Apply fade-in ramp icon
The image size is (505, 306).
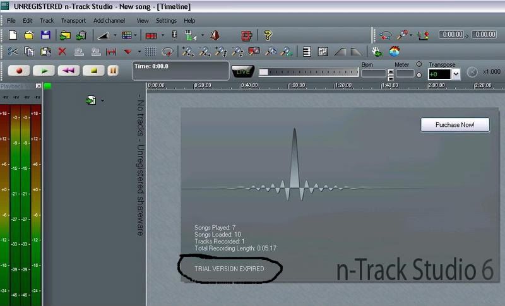click(x=340, y=52)
